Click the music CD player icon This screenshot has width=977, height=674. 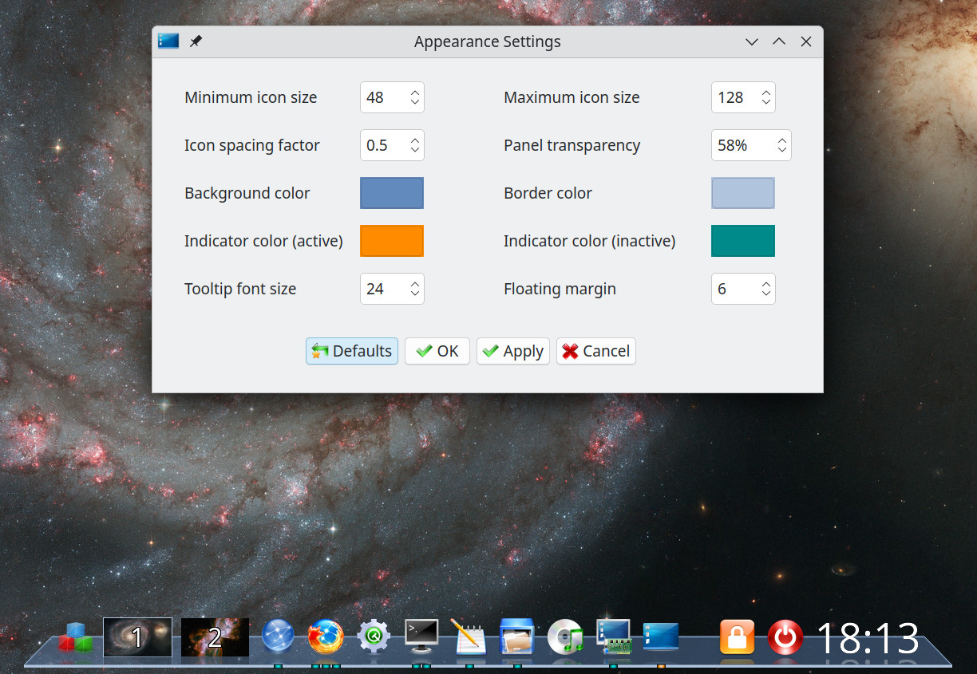[x=565, y=637]
